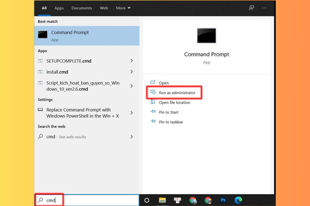310x206 pixels.
Task: Click the cmd search input field
Action: coord(87,200)
